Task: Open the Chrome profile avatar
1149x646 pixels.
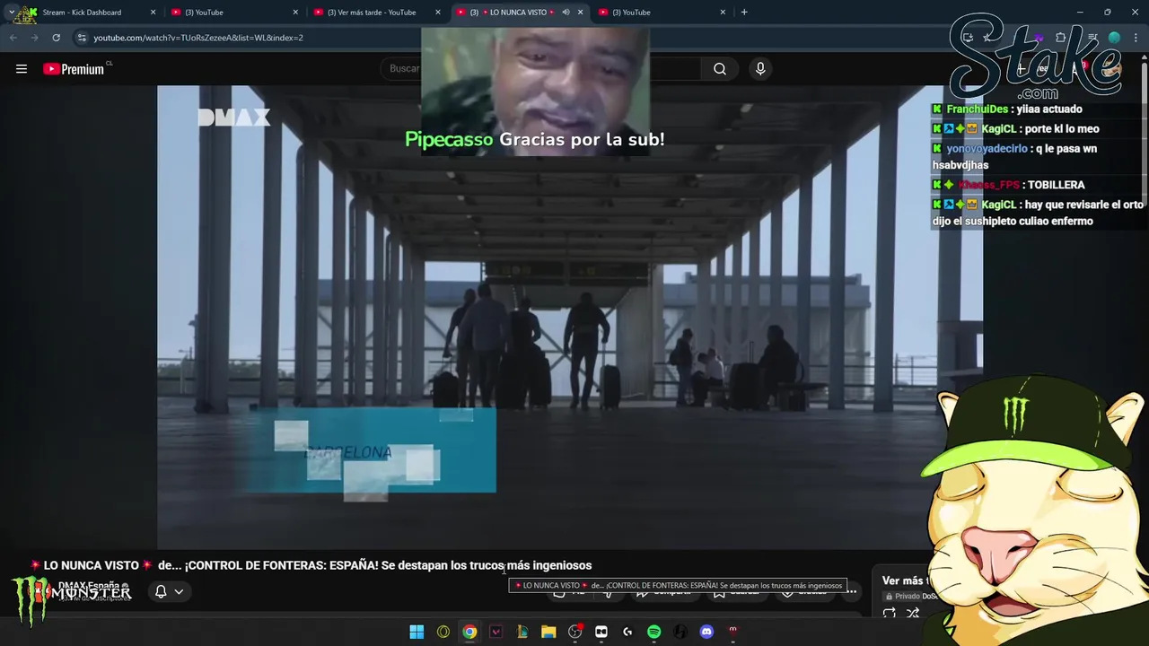Action: point(1114,38)
